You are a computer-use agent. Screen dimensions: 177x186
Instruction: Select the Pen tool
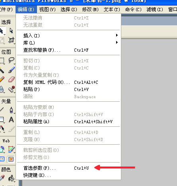pyautogui.click(x=11, y=110)
